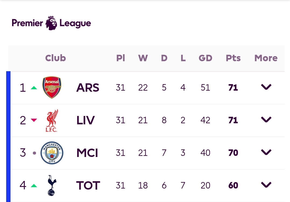Image resolution: width=290 pixels, height=202 pixels.
Task: Expand the Liverpool row details chevron
Action: coord(266,119)
